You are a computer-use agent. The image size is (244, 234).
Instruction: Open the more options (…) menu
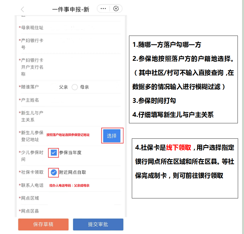[x=103, y=9]
